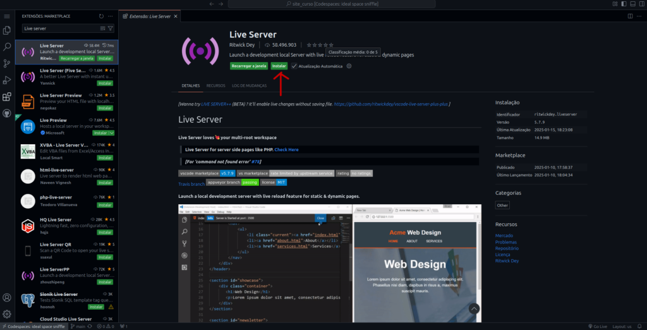The height and width of the screenshot is (330, 647).
Task: Open the hamburger application menu
Action: (x=6, y=16)
